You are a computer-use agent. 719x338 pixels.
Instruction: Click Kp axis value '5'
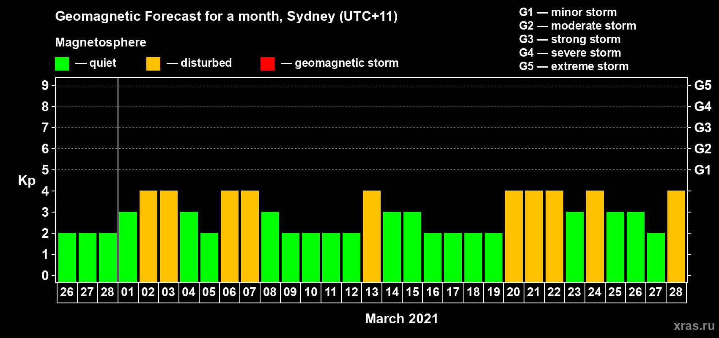pyautogui.click(x=45, y=170)
